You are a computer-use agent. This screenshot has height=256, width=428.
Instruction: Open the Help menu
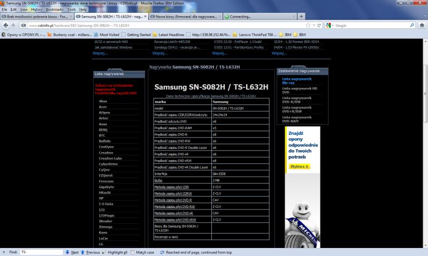(83, 9)
